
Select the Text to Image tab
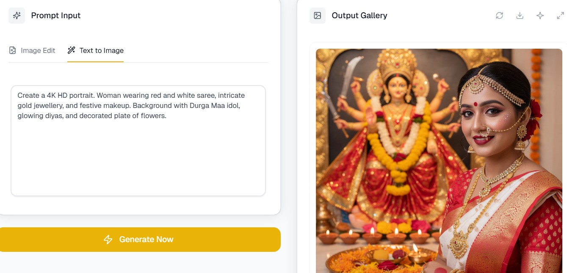[x=101, y=50]
